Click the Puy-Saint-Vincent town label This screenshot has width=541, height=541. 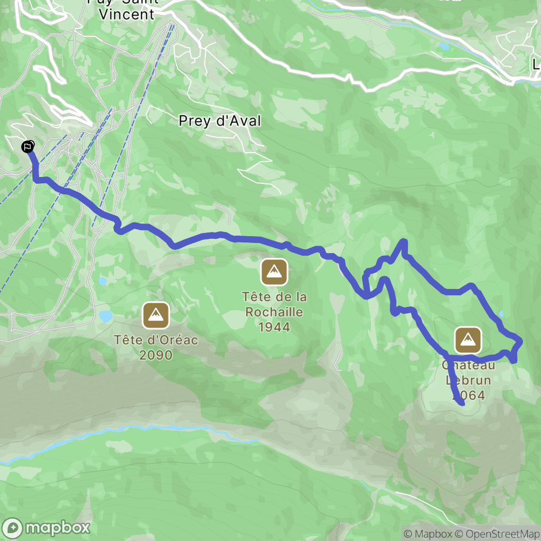[x=124, y=9]
